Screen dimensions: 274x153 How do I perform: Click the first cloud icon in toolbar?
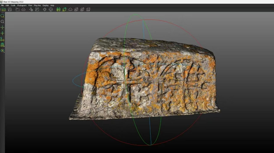pyautogui.click(x=23, y=10)
